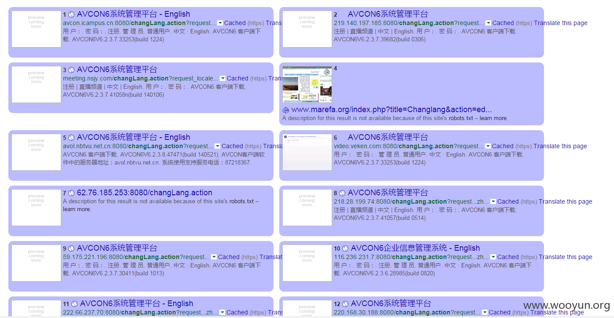
Task: Click the marefa.org page screenshot thumbnail
Action: (x=307, y=84)
